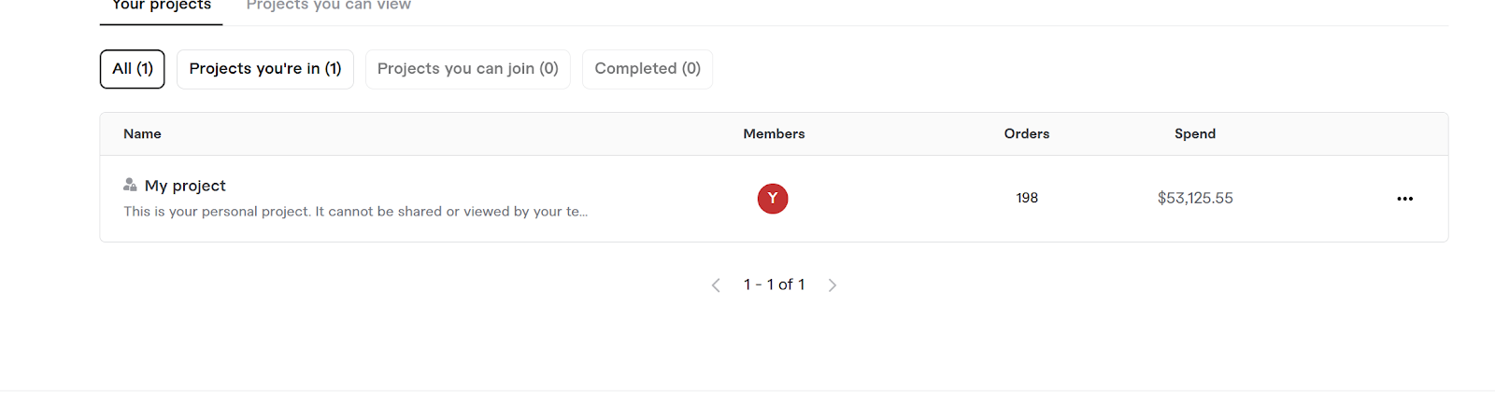Click the personal project description text

tap(356, 212)
